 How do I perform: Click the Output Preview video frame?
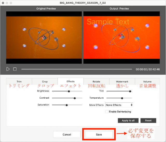122,37
